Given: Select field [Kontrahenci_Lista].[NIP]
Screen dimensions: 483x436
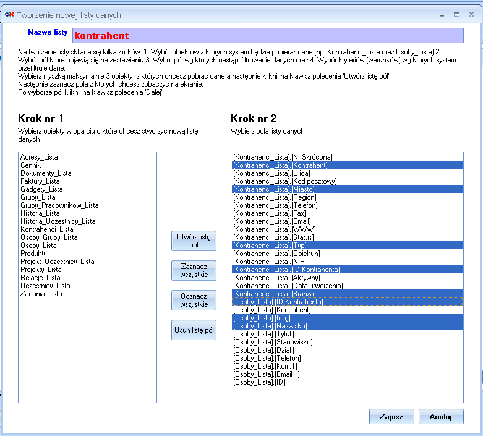Looking at the screenshot, I should click(x=347, y=262).
